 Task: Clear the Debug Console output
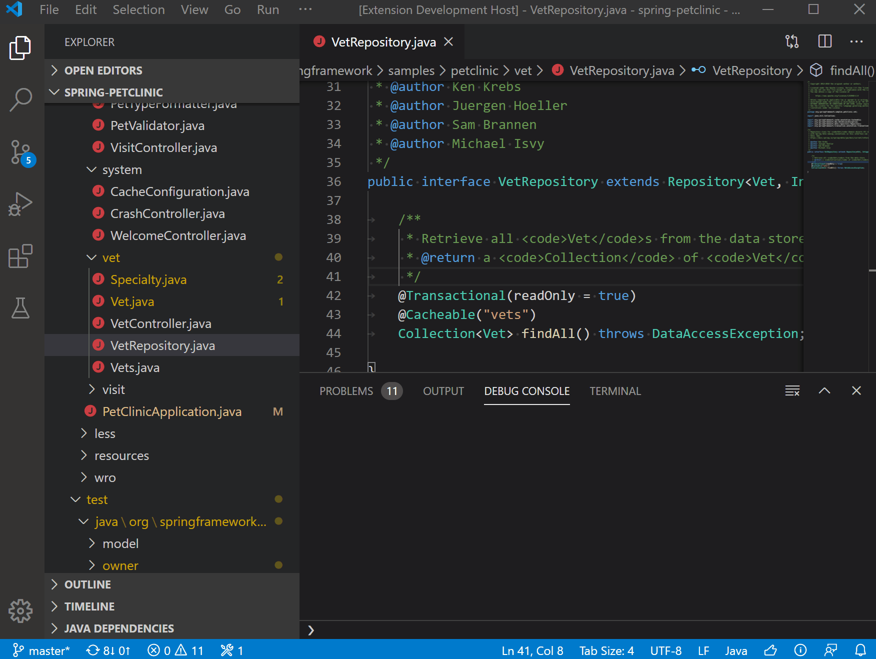click(792, 390)
